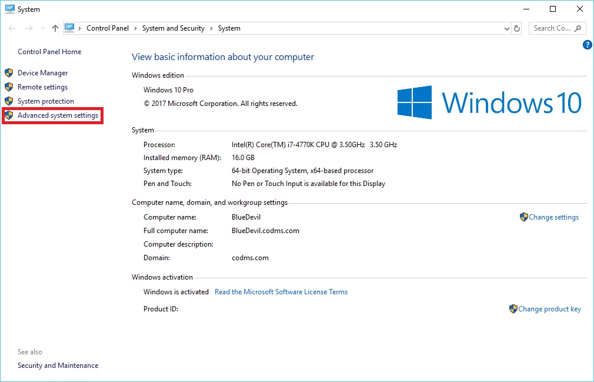Click full computer name 'BlueDevil.codms.com'
This screenshot has width=594, height=382.
click(x=265, y=231)
